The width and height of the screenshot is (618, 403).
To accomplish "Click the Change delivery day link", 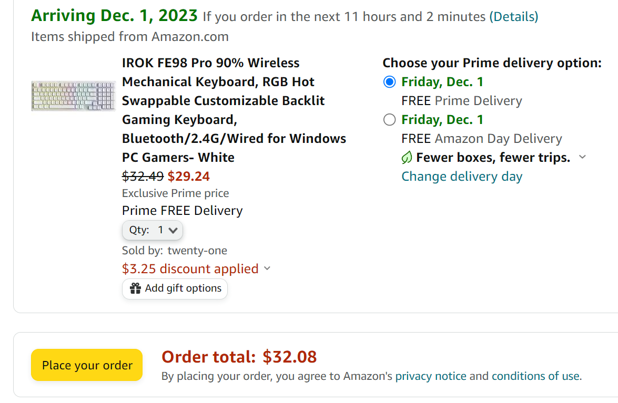I will click(462, 177).
